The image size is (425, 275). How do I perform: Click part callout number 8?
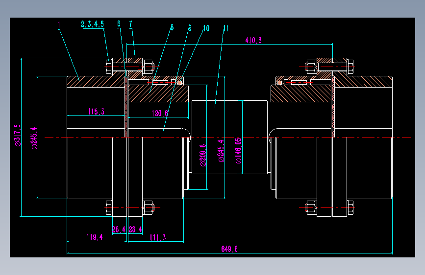172,27
